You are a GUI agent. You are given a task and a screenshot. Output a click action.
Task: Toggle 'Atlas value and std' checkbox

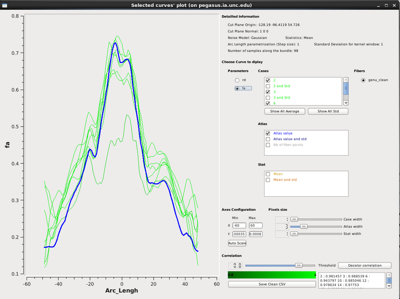268,139
